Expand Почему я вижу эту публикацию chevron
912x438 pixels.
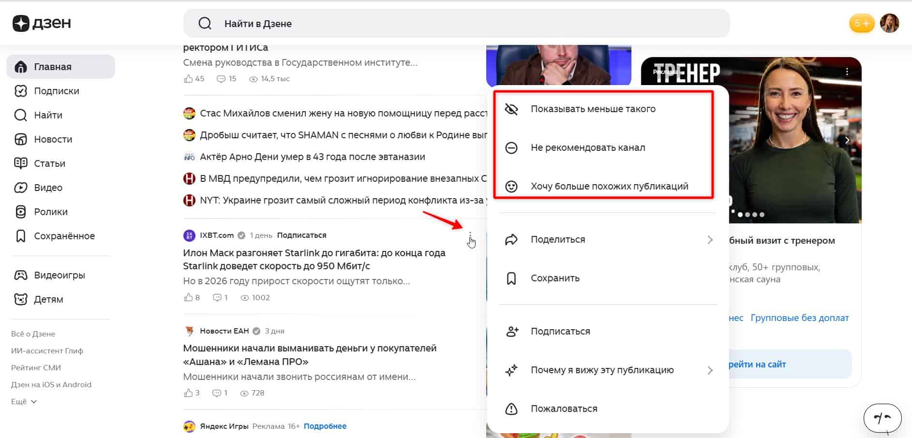pos(710,370)
